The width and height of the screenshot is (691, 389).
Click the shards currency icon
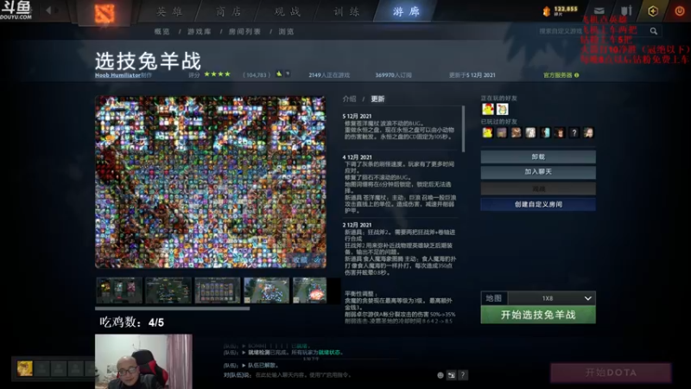pyautogui.click(x=547, y=11)
